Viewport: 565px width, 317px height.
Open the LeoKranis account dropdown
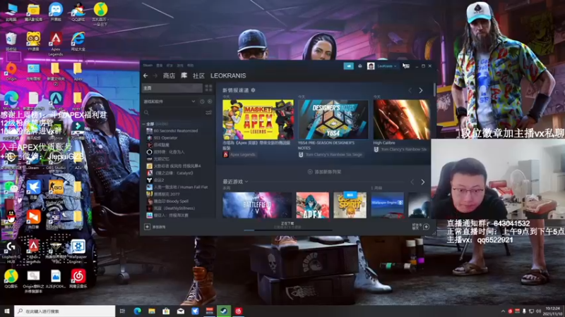[387, 66]
